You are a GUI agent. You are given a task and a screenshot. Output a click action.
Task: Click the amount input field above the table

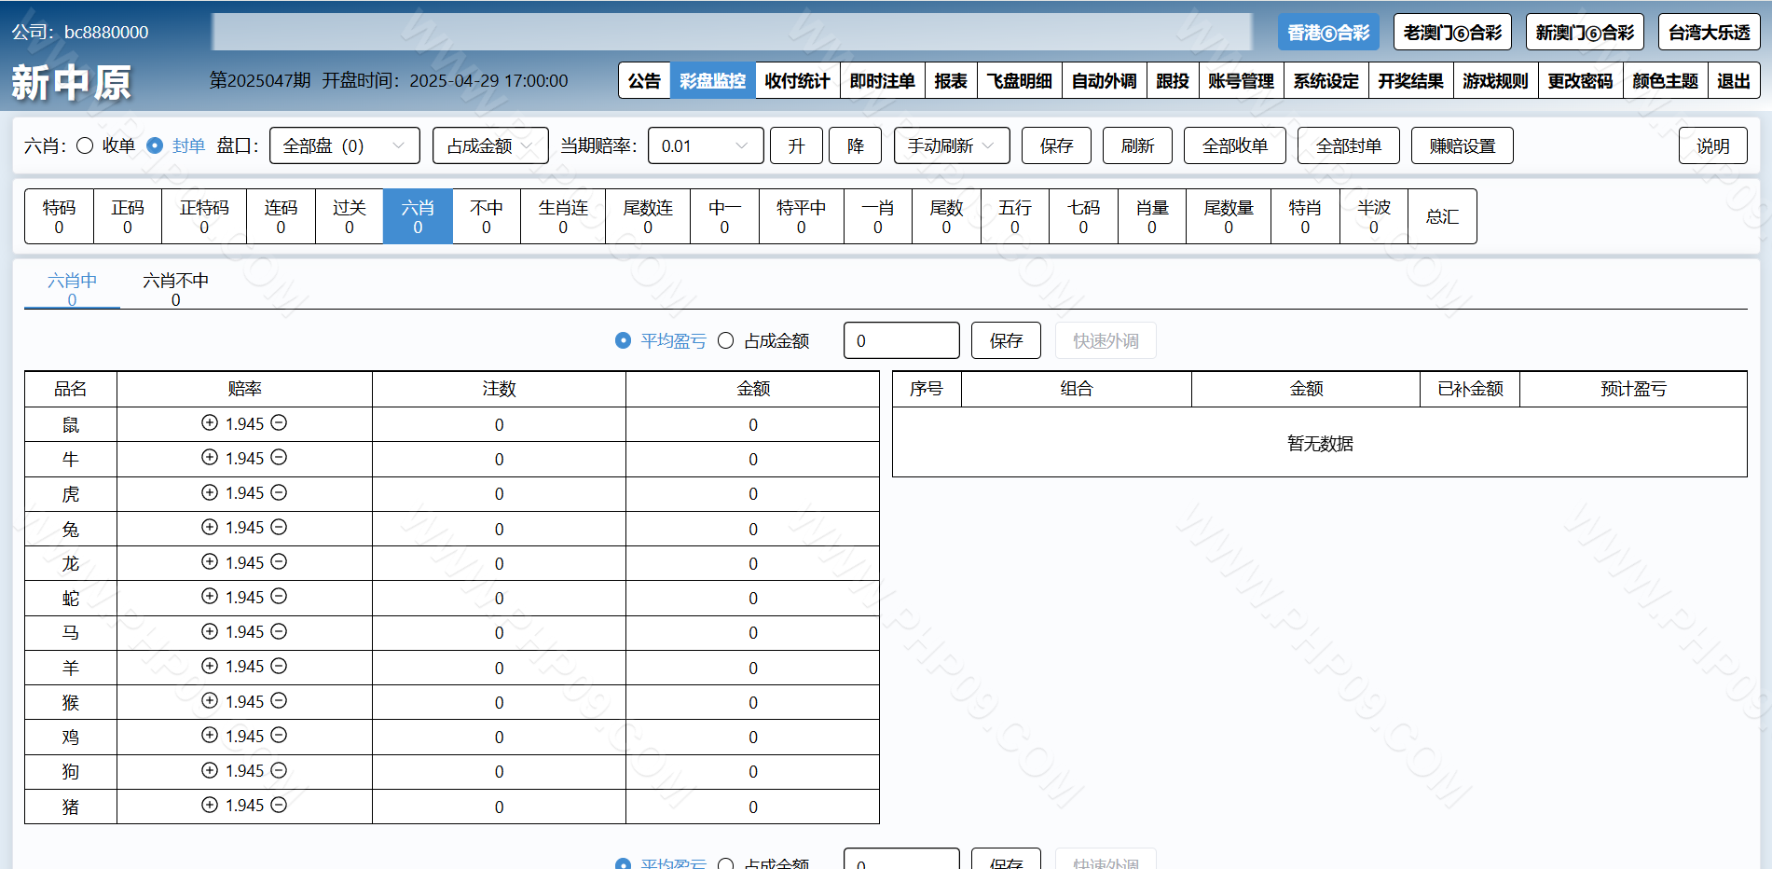click(x=900, y=340)
